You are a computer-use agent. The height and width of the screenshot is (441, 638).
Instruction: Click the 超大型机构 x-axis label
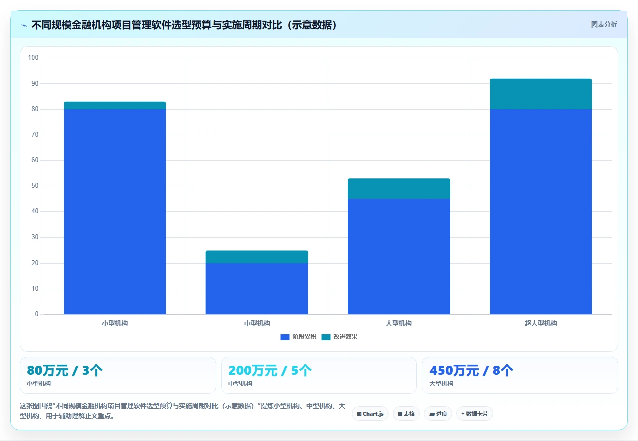click(541, 323)
